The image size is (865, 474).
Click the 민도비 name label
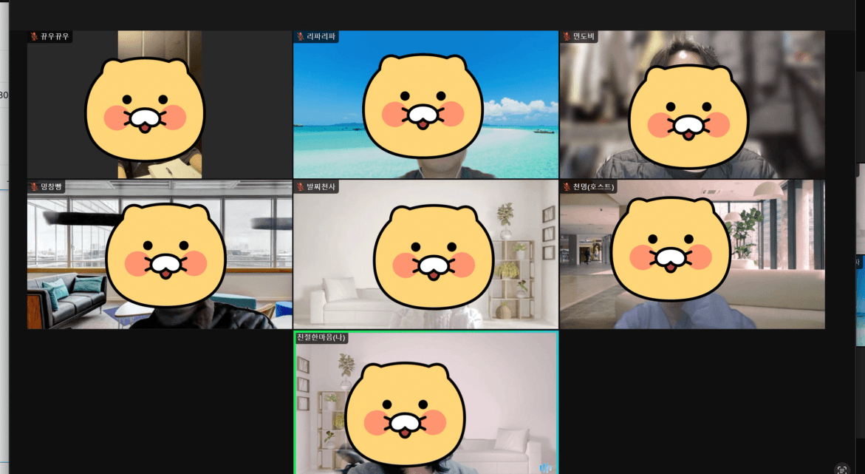[584, 37]
